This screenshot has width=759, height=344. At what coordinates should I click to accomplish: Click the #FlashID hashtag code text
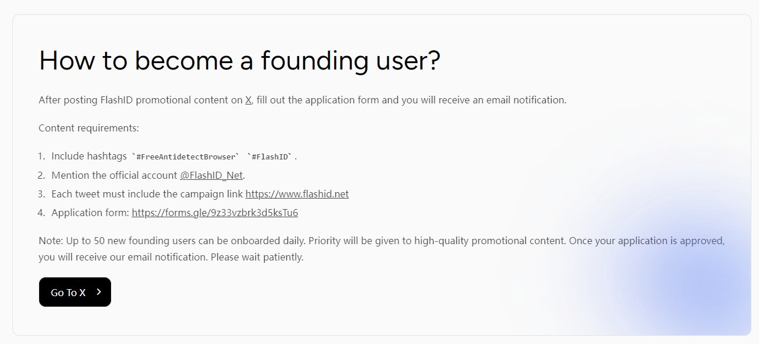click(272, 157)
